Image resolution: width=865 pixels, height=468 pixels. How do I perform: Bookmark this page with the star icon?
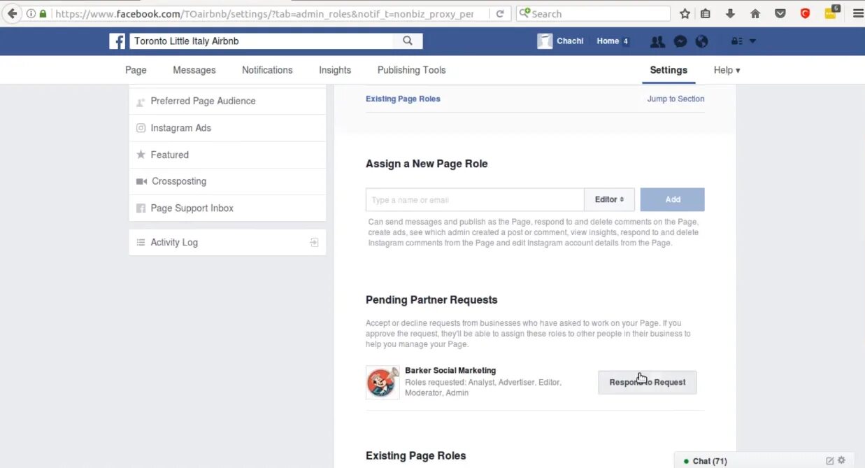click(x=685, y=13)
